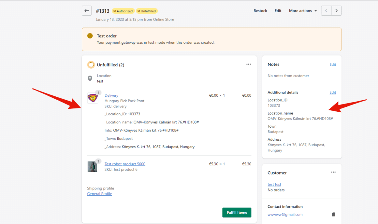The height and width of the screenshot is (224, 378).
Task: Copy customer email using the clipboard icon
Action: click(x=333, y=214)
